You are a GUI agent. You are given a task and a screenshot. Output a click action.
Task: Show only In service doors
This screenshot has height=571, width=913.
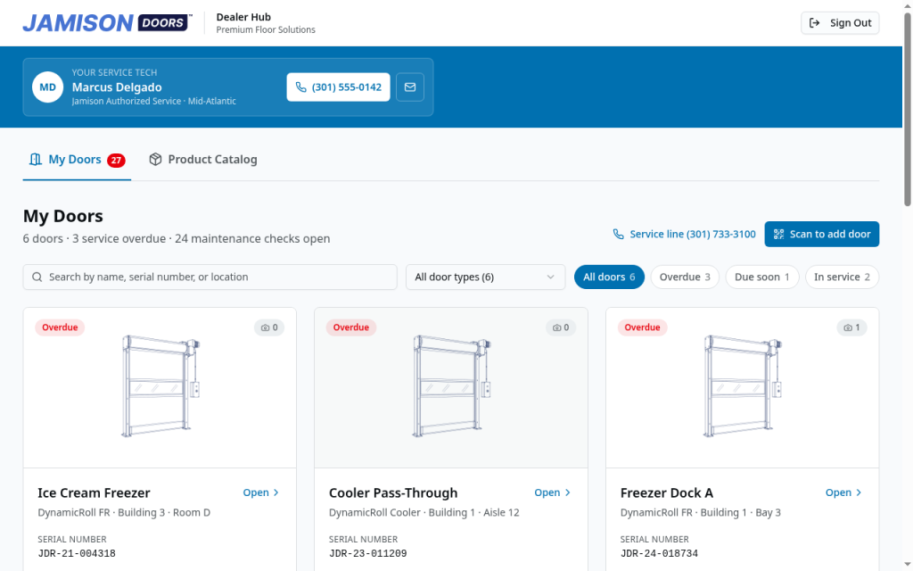[842, 277]
